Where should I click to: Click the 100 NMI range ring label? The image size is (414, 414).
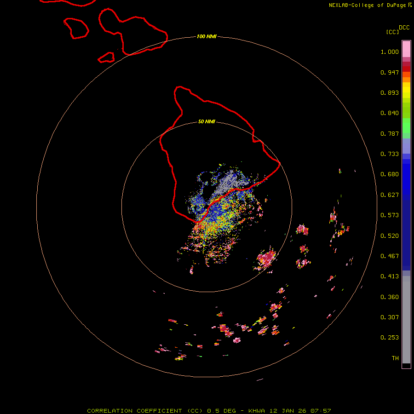[207, 36]
